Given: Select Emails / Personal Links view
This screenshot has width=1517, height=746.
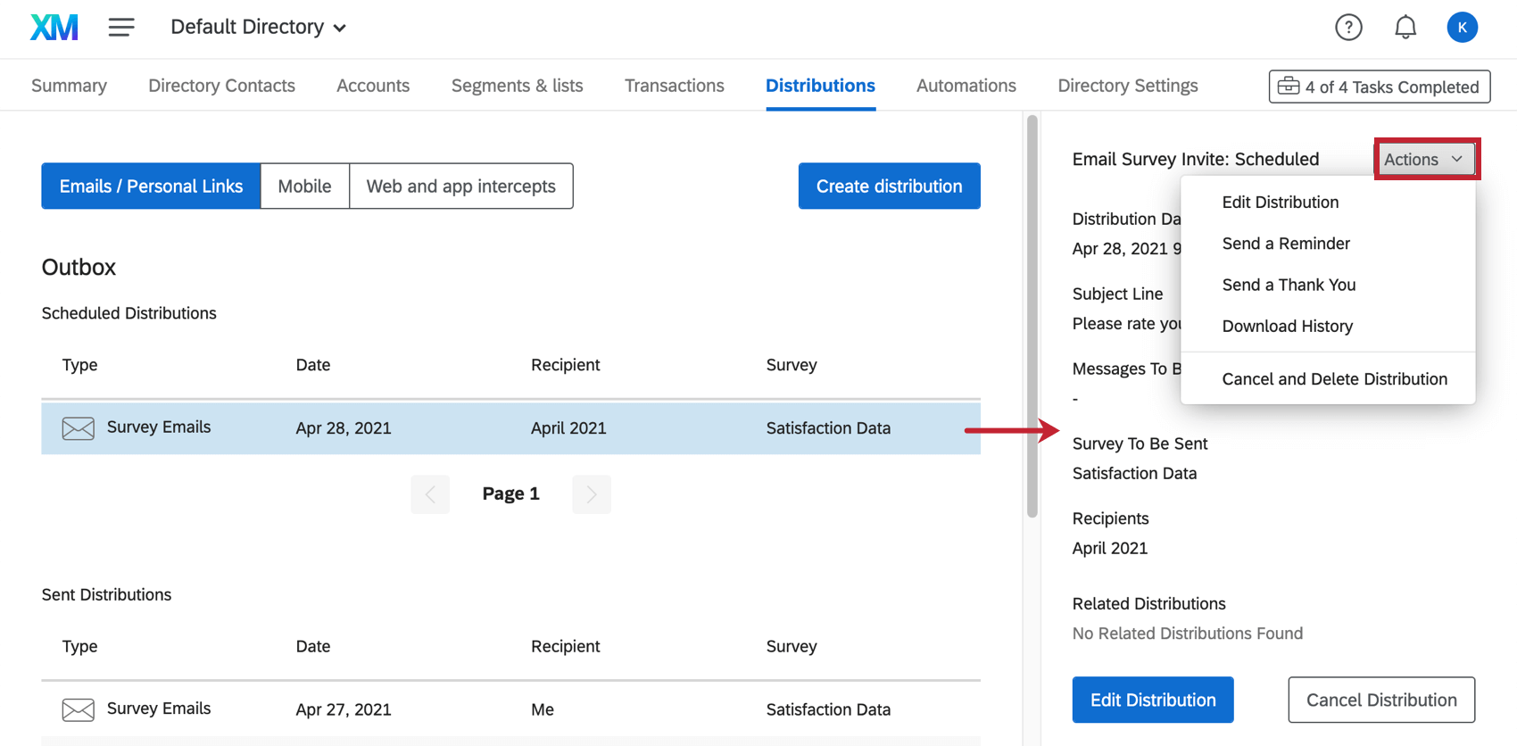Looking at the screenshot, I should click(151, 186).
